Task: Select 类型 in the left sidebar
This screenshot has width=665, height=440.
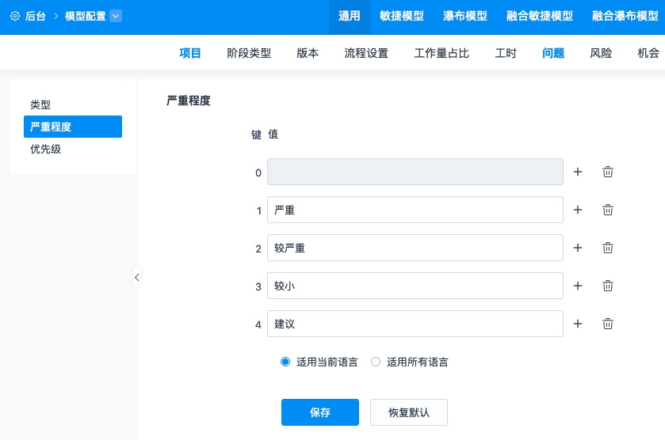Action: 40,104
